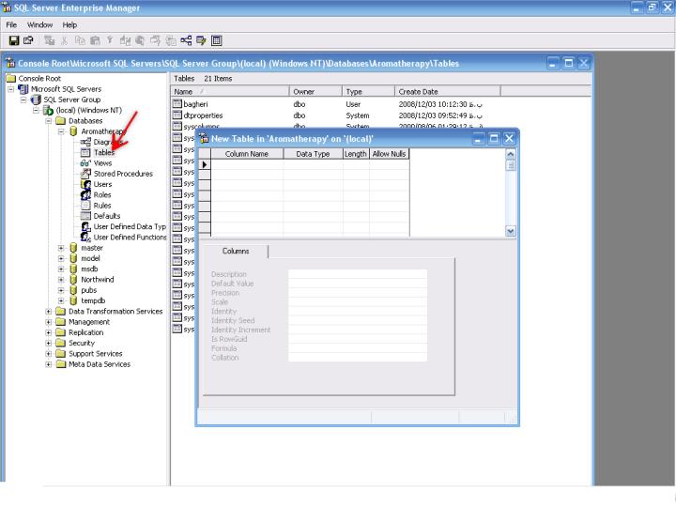
Task: Collapse the SQL Server Group node
Action: [23, 100]
